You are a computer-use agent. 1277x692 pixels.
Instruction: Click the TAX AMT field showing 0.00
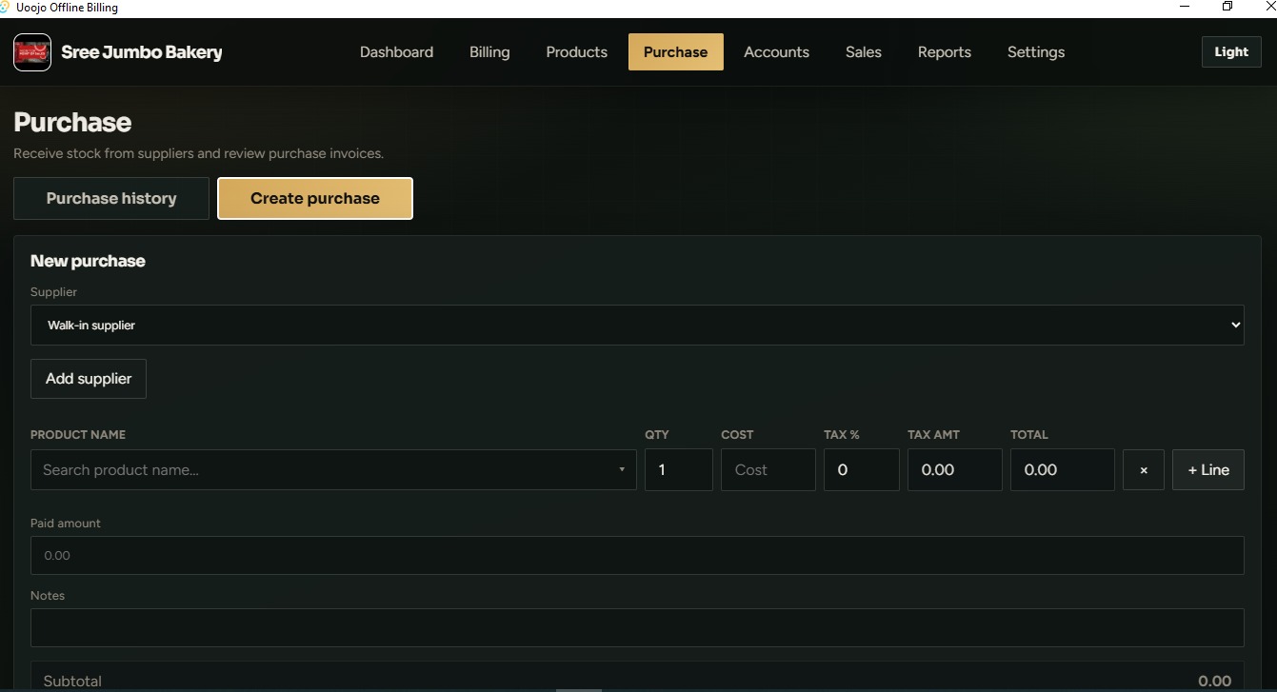tap(955, 470)
